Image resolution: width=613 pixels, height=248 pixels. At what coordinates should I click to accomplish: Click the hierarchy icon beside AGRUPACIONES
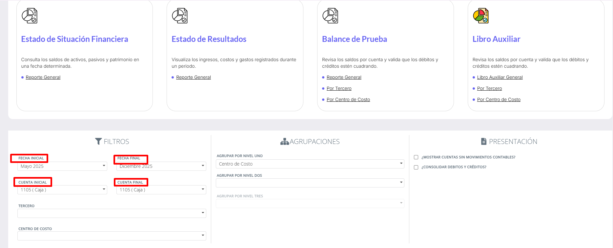click(284, 142)
